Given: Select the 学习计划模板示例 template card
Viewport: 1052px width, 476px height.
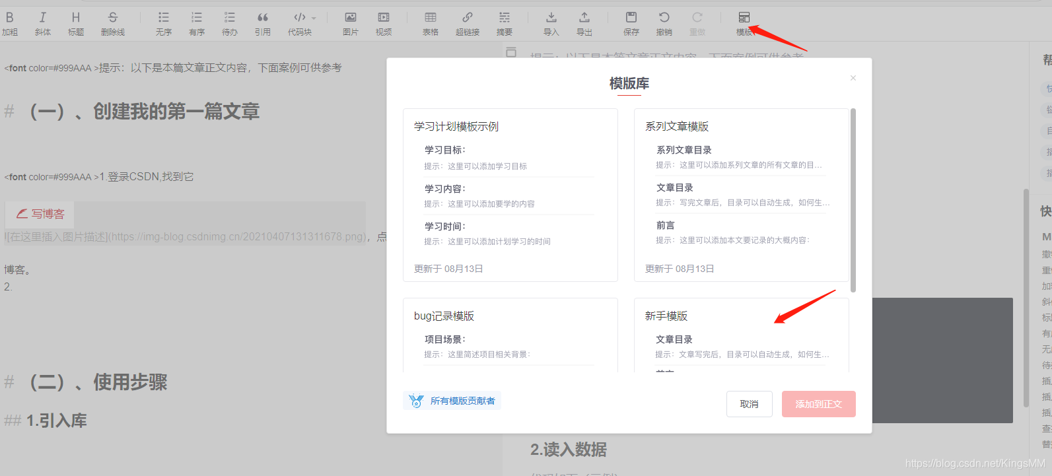Looking at the screenshot, I should pyautogui.click(x=510, y=195).
